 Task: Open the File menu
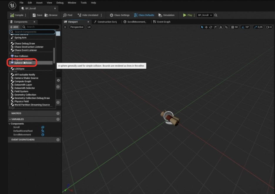point(21,3)
